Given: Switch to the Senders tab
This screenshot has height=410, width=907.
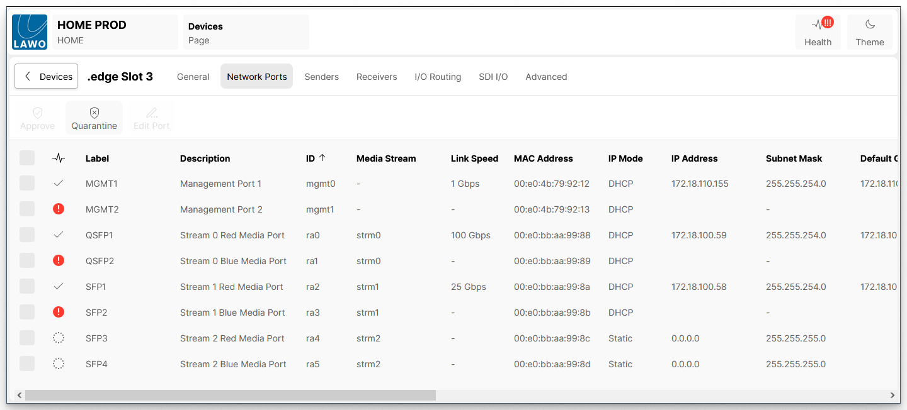Looking at the screenshot, I should point(321,77).
